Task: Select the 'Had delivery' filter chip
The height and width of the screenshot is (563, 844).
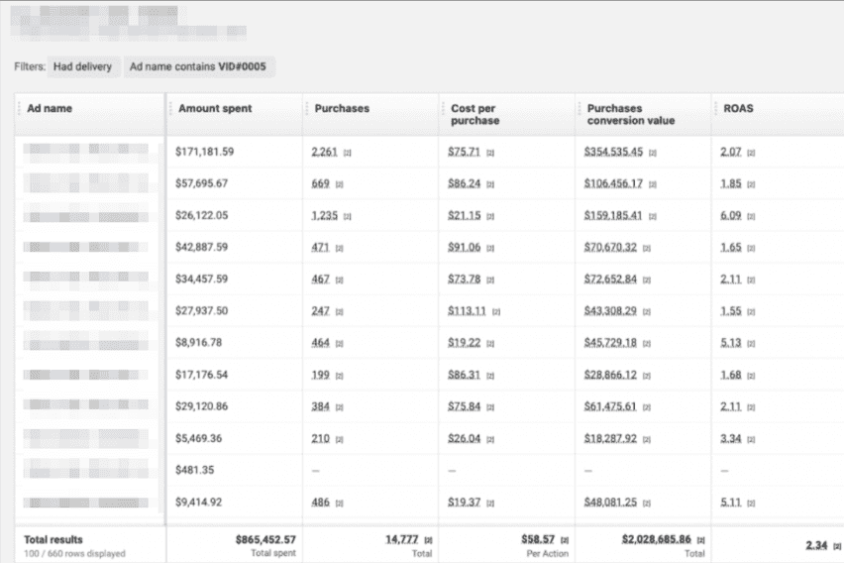Action: [x=82, y=67]
